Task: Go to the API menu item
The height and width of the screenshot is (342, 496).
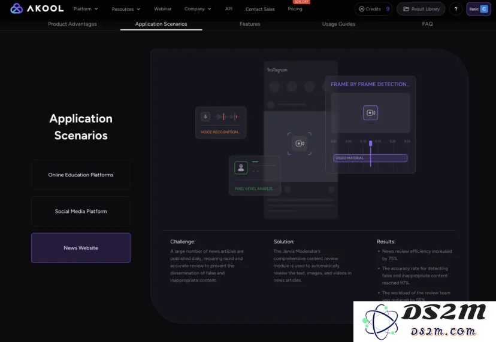Action: (229, 9)
